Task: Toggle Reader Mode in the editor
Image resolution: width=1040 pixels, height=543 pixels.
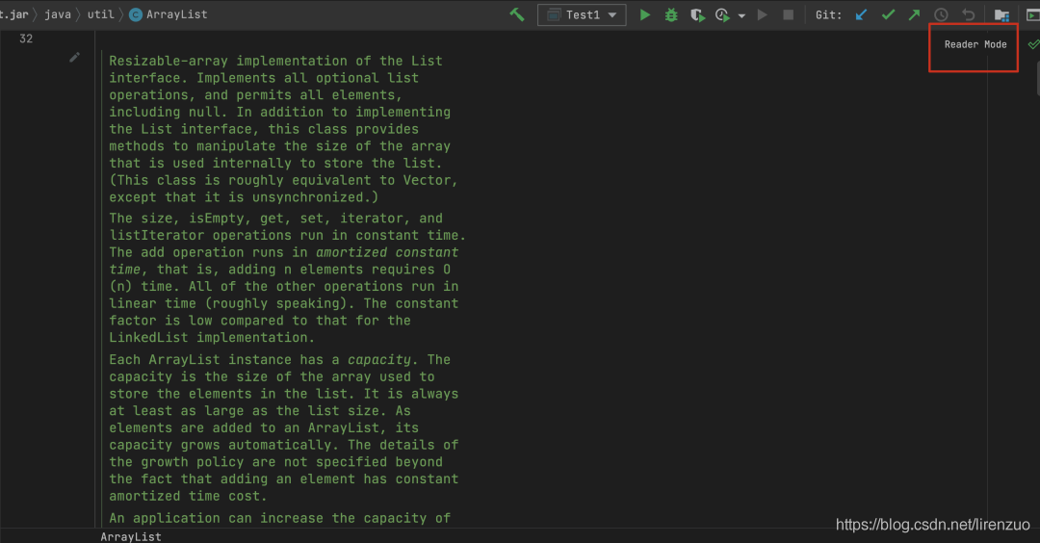Action: 975,44
